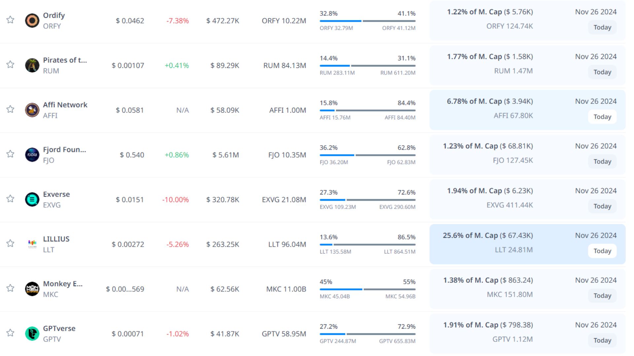The width and height of the screenshot is (634, 356).
Task: Click the Pirates RUM palm tree logo
Action: [32, 65]
